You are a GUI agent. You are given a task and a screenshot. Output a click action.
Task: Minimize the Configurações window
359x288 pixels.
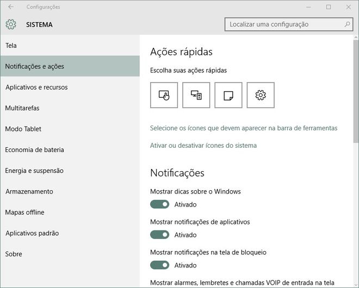(308, 7)
